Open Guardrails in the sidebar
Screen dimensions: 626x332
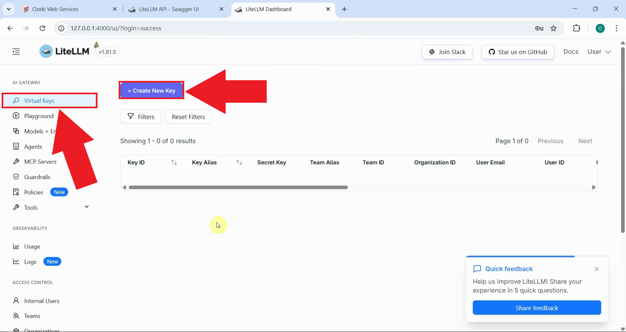pyautogui.click(x=37, y=177)
